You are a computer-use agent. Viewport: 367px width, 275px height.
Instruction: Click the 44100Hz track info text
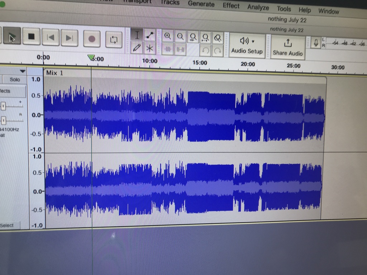coord(10,129)
